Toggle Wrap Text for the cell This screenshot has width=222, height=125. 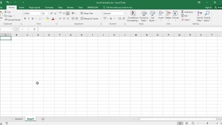pos(87,13)
